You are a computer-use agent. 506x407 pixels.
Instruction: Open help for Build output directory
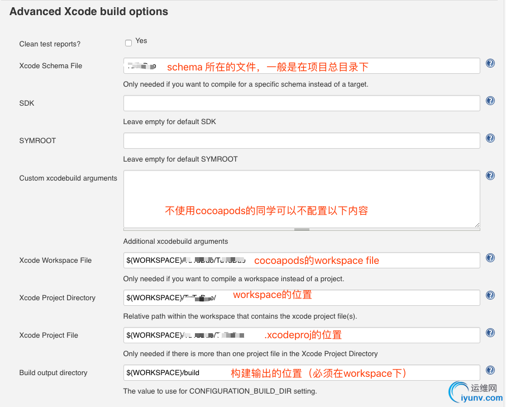click(x=490, y=370)
